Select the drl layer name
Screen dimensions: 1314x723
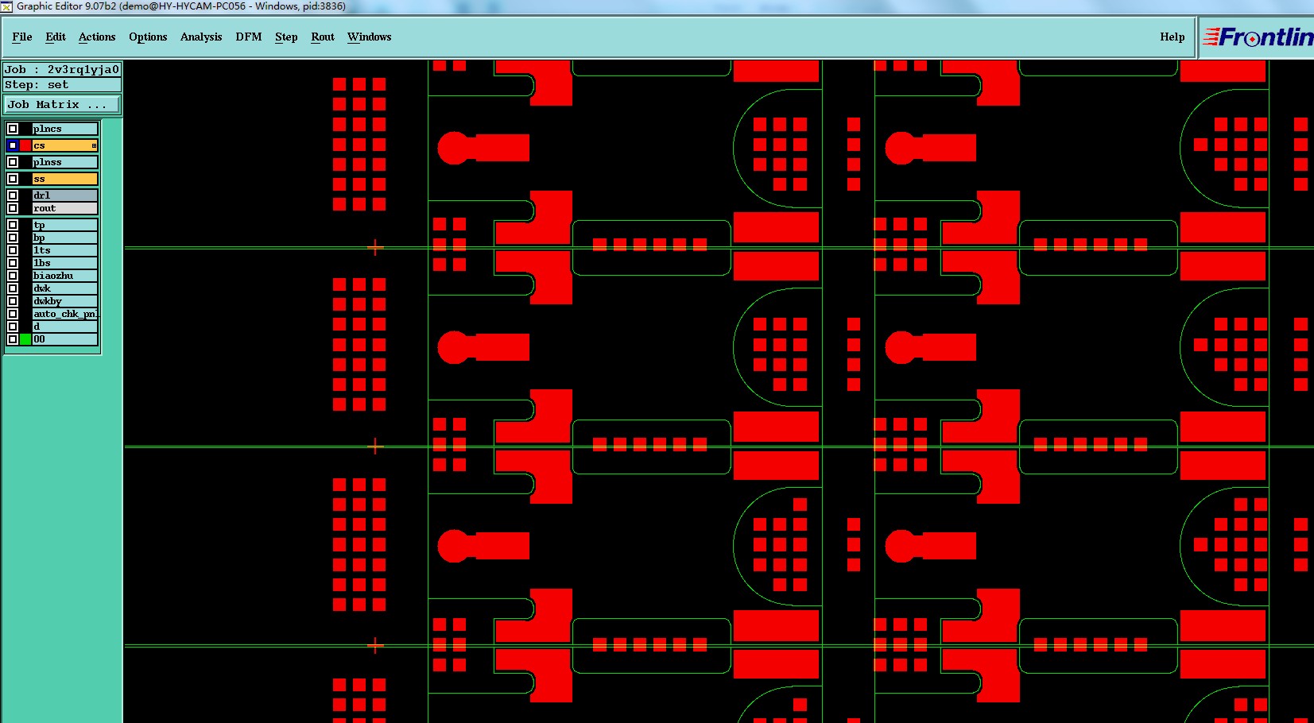(64, 195)
